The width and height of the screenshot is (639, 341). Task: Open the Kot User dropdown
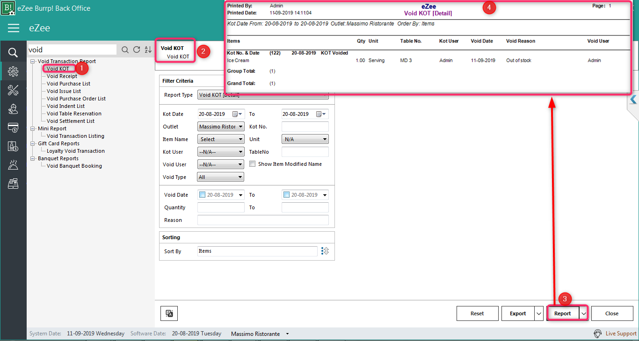click(x=221, y=152)
